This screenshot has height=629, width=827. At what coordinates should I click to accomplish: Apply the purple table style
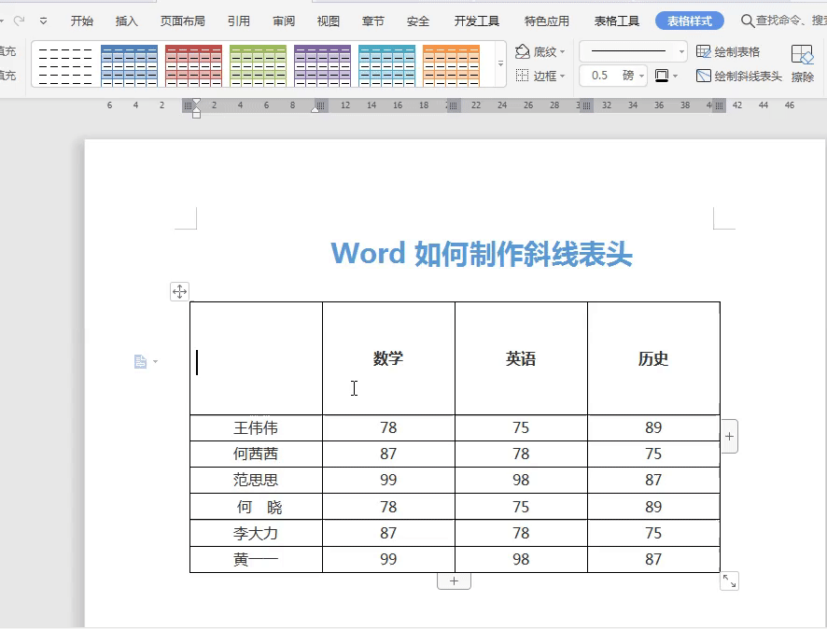(322, 65)
